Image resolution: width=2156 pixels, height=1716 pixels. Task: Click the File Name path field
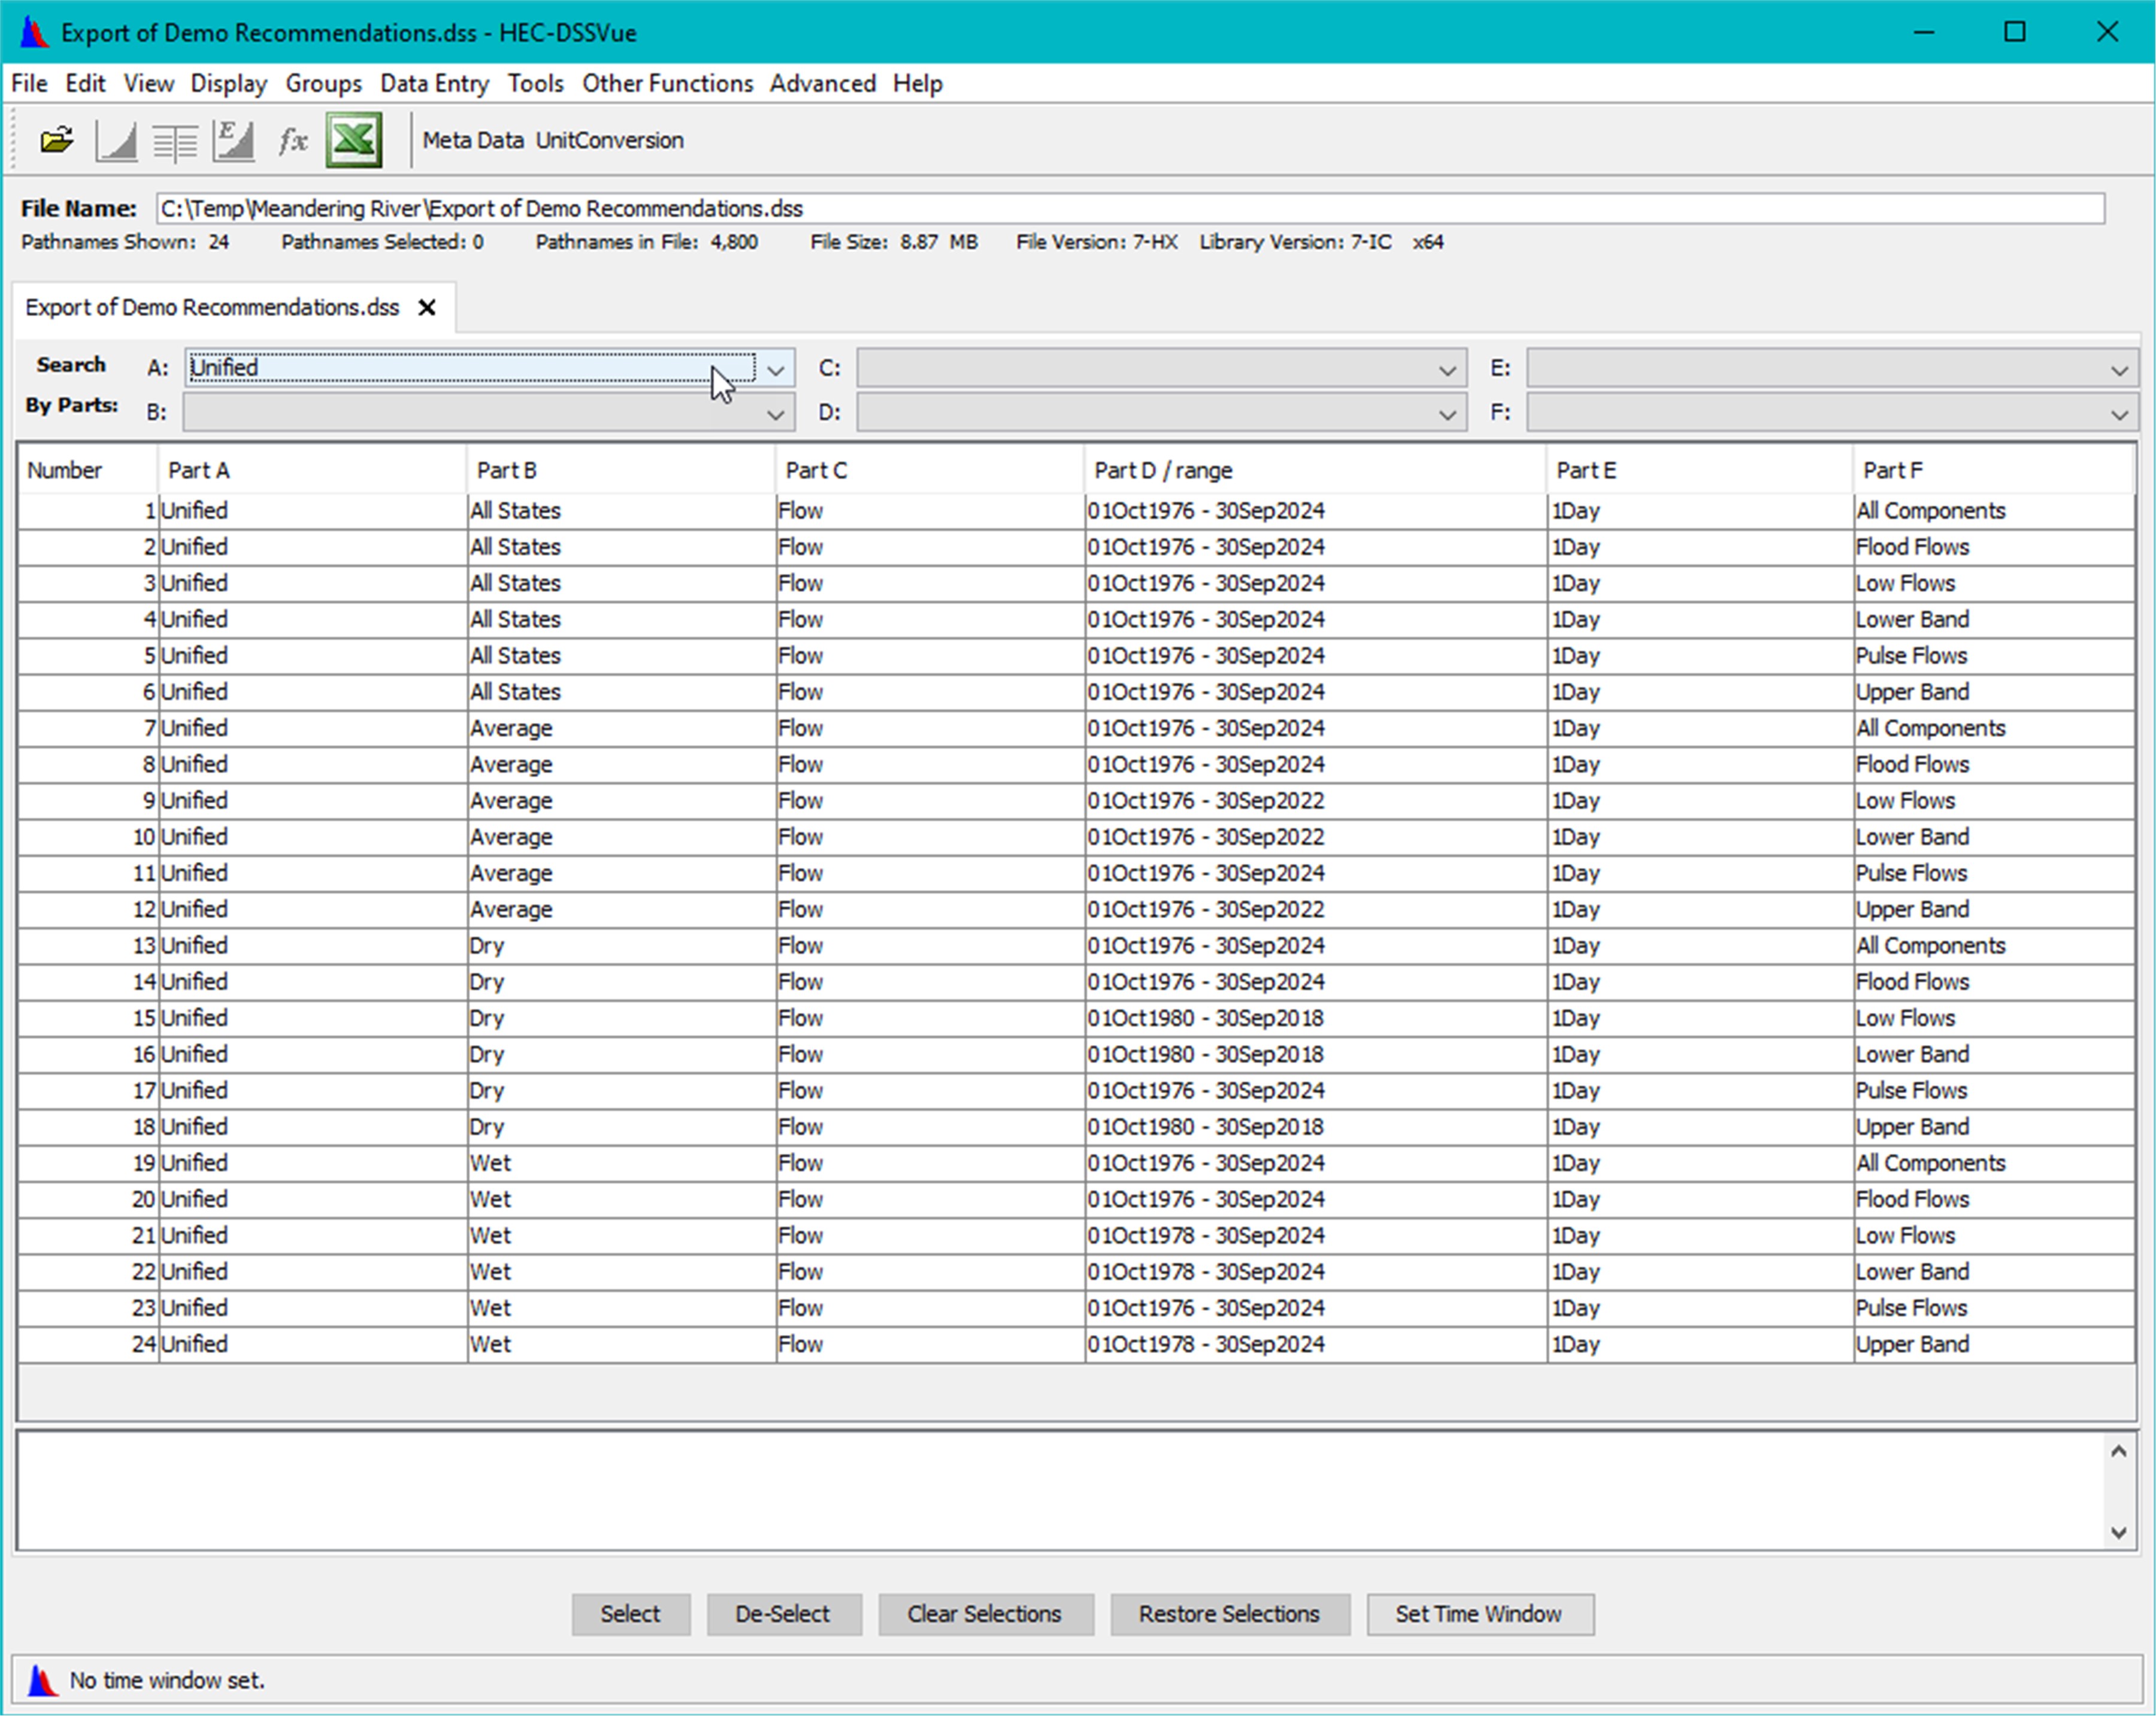click(1130, 208)
